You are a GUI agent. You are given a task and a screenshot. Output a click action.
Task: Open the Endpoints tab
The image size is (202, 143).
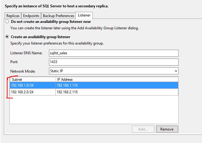[x=31, y=16]
